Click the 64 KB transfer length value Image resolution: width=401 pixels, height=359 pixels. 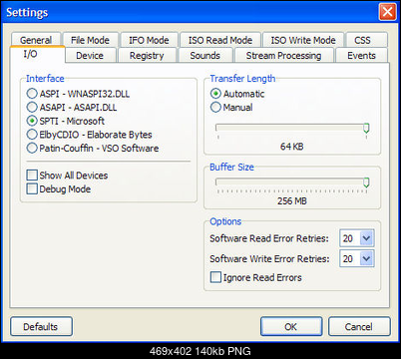pos(292,147)
